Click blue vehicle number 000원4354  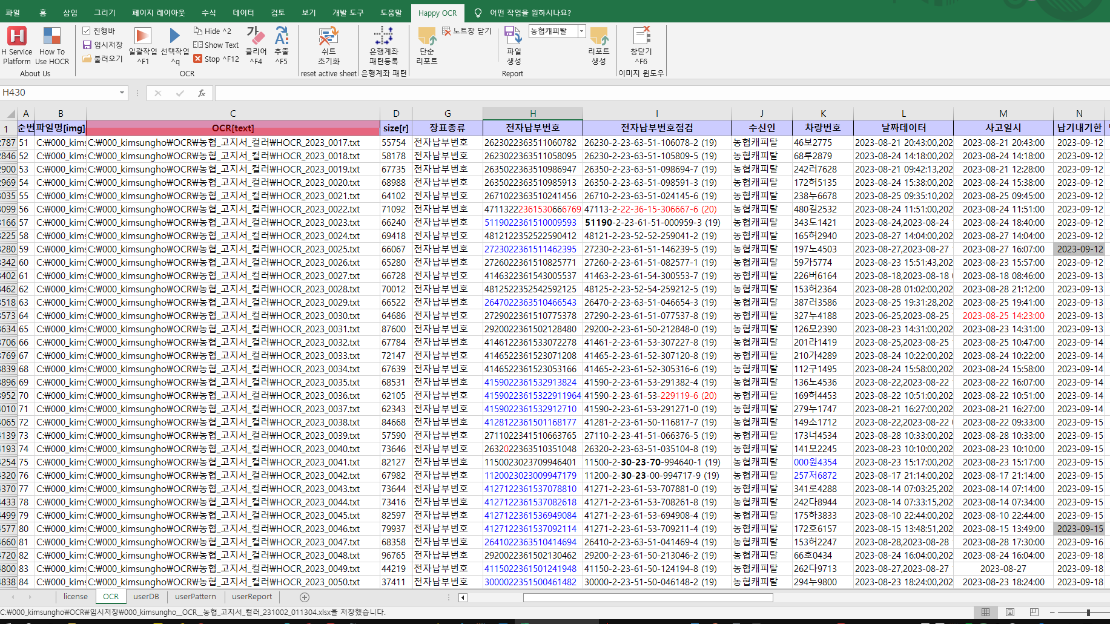823,462
